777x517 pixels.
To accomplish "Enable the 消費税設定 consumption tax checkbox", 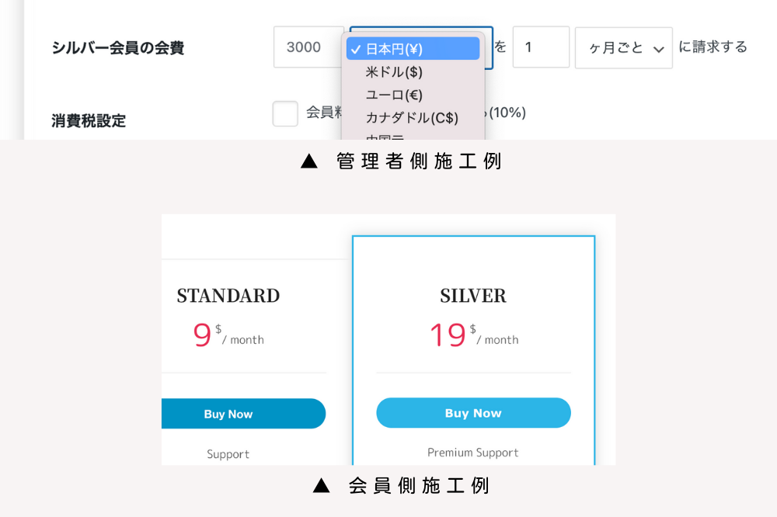I will point(285,113).
